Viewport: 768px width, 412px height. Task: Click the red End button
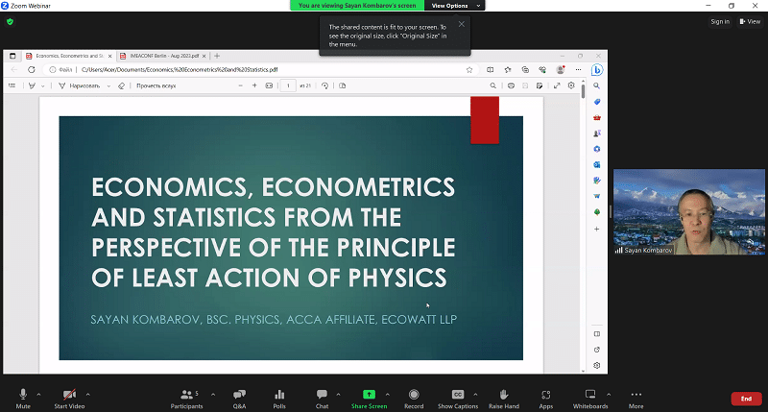(x=746, y=399)
